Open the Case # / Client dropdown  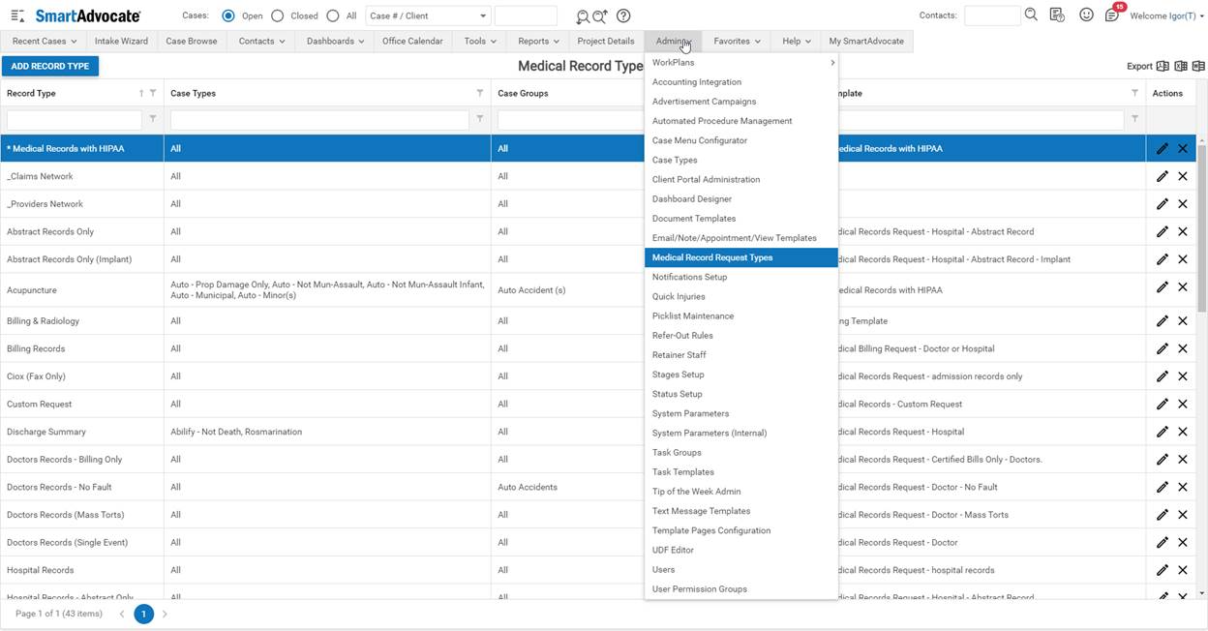point(429,15)
